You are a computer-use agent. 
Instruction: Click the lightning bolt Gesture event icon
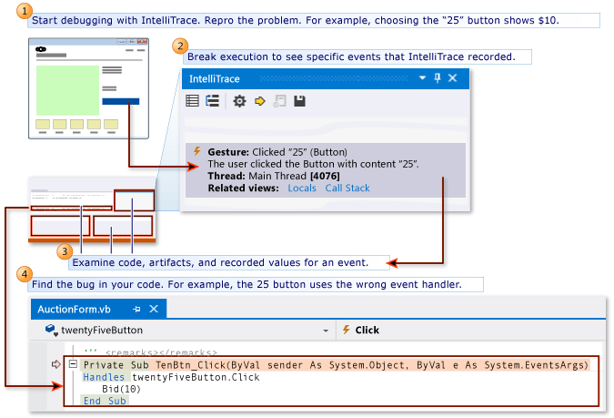click(x=197, y=151)
